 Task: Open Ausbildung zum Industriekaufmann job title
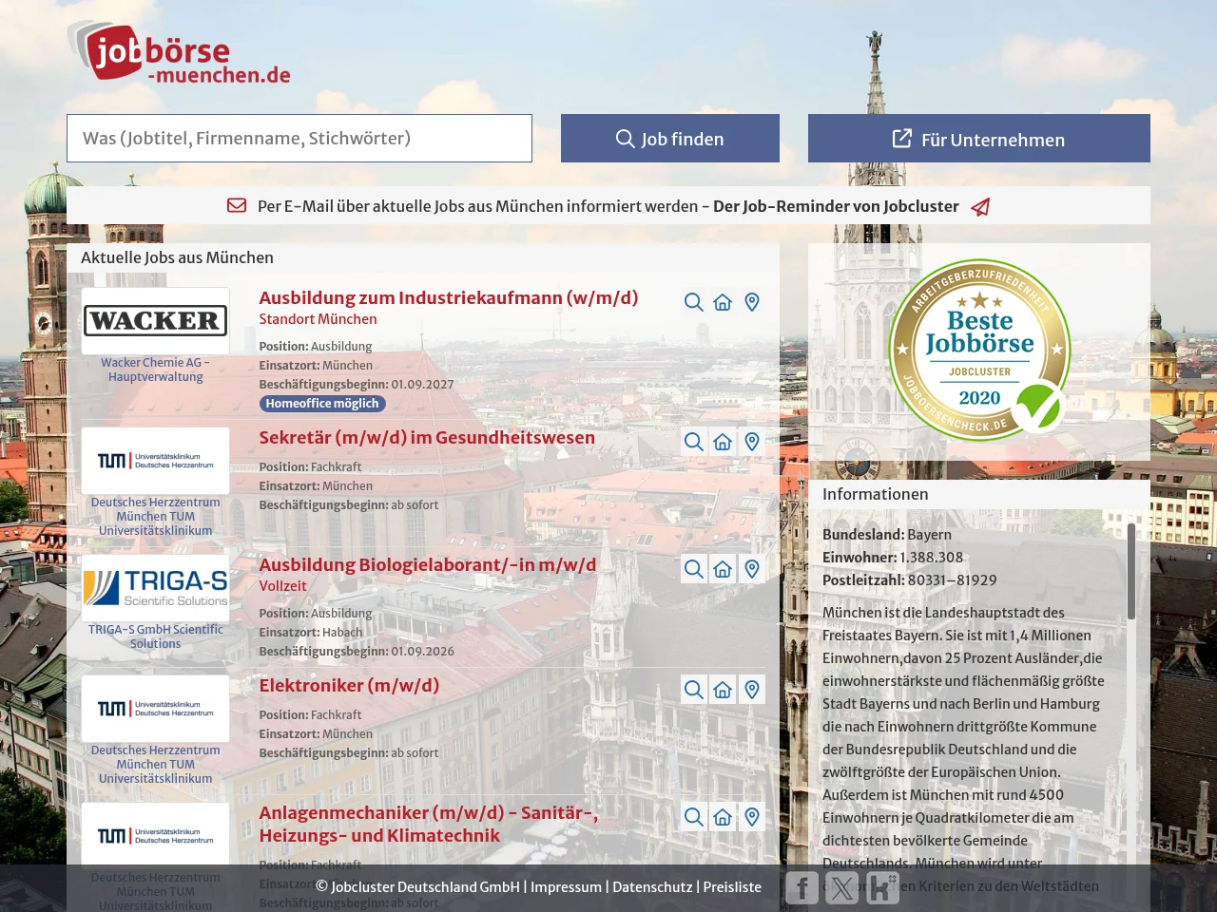click(x=449, y=297)
